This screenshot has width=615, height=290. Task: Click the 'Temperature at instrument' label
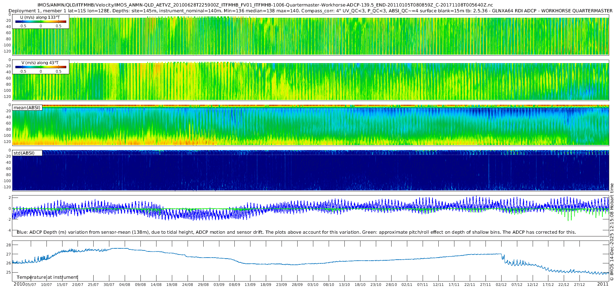[47, 277]
